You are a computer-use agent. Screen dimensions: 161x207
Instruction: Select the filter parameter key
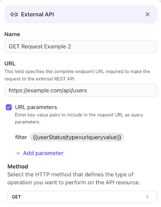[x=21, y=137]
